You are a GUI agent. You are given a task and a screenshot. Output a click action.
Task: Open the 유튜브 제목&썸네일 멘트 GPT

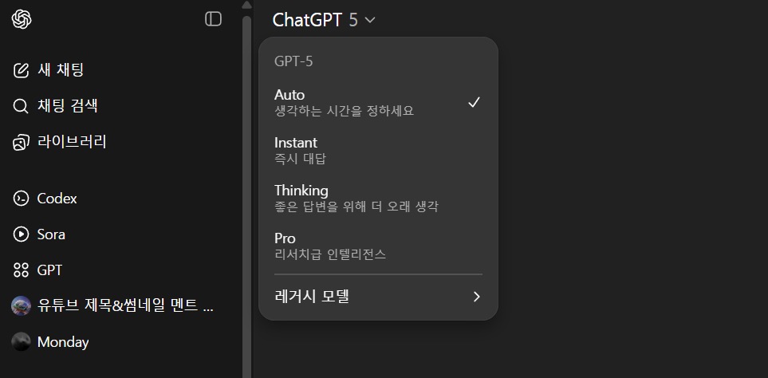[125, 305]
